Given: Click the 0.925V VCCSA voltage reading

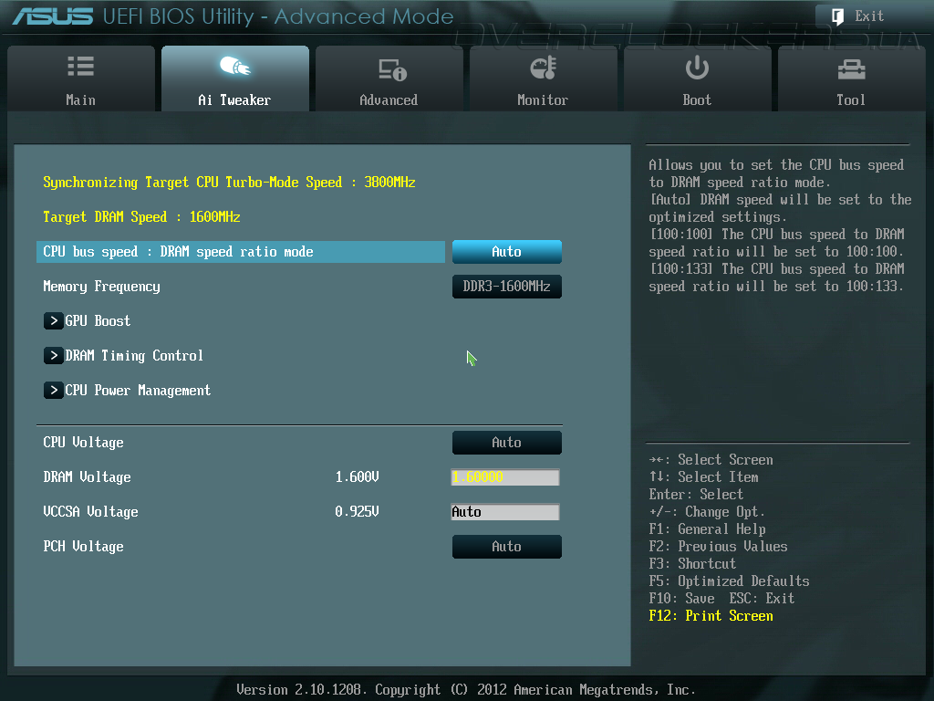Looking at the screenshot, I should tap(357, 511).
